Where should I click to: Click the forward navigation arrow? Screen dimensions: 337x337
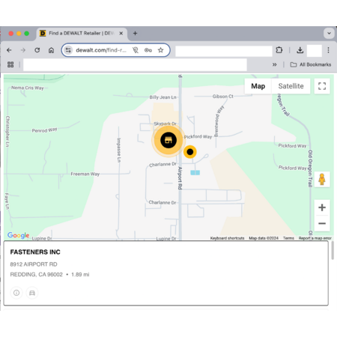tap(23, 50)
